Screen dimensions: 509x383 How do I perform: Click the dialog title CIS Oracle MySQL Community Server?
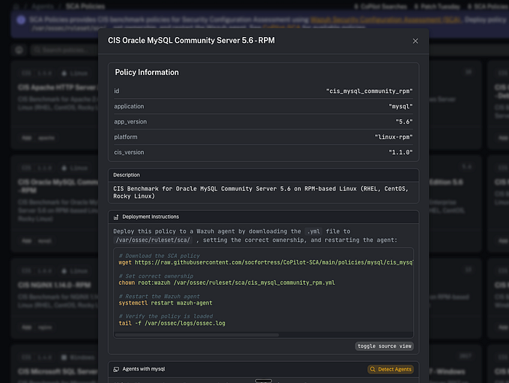(191, 40)
